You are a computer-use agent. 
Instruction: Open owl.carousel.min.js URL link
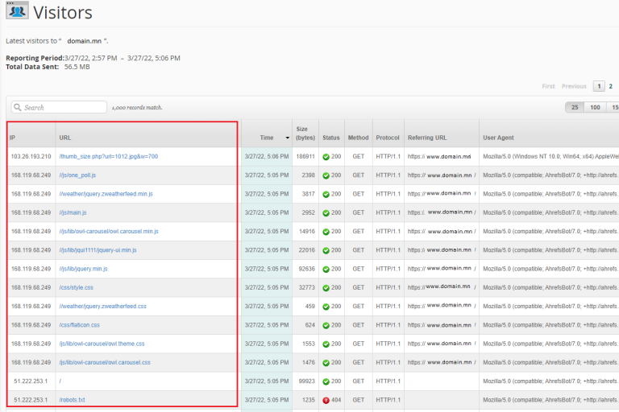(109, 232)
